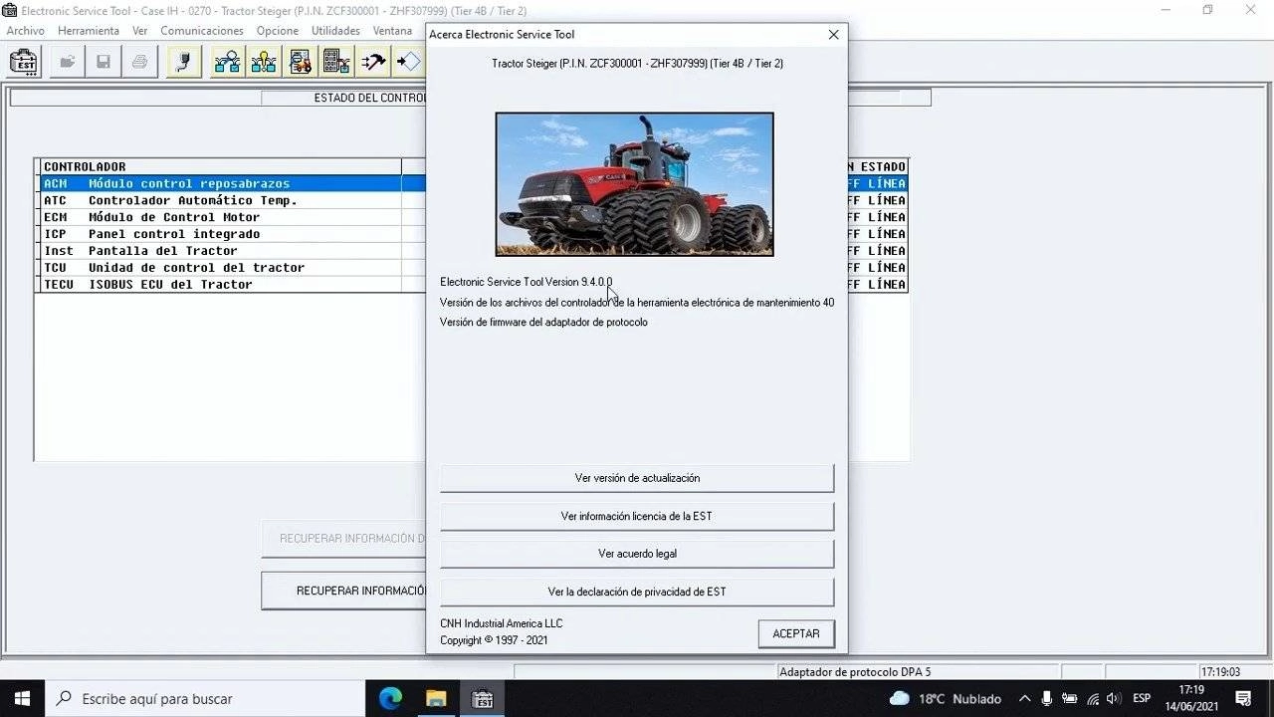Open the Opcione menu
The height and width of the screenshot is (717, 1274).
click(x=277, y=30)
